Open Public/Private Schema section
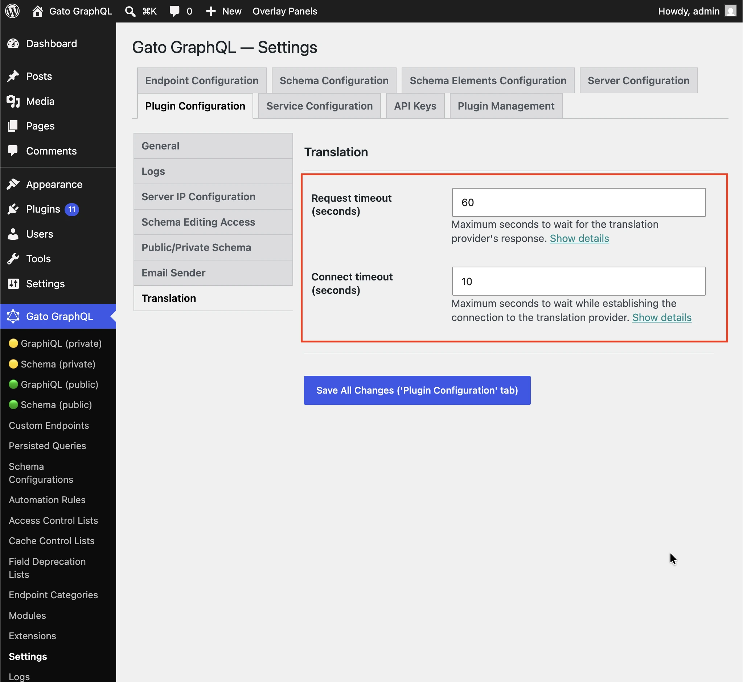Viewport: 743px width, 682px height. [213, 247]
